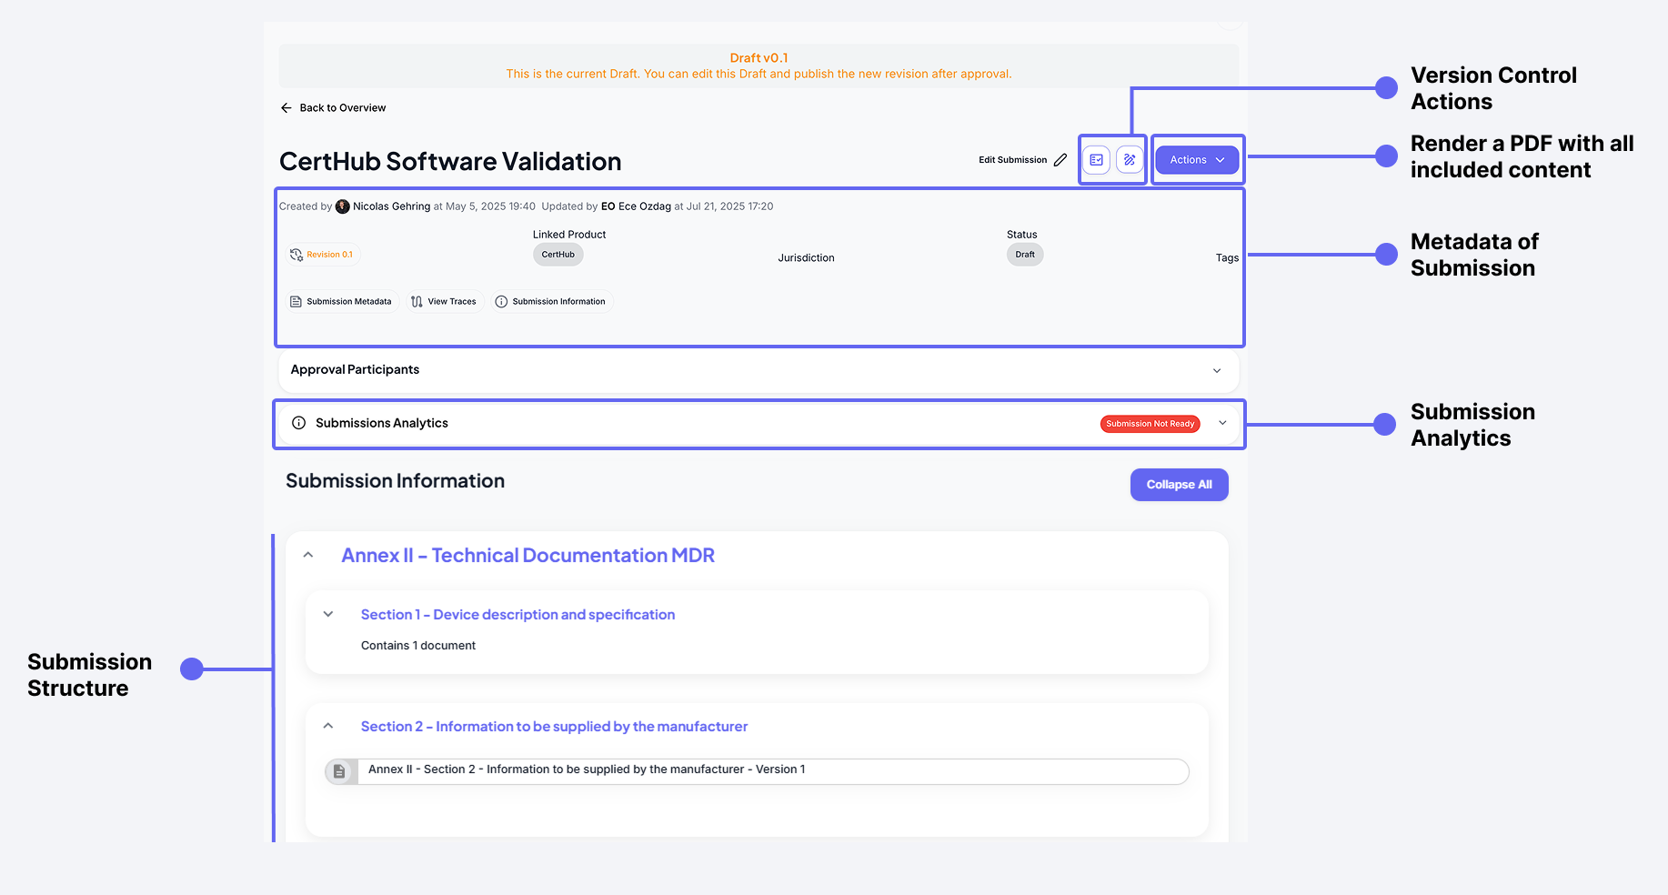Click the View Traces trace icon
The height and width of the screenshot is (895, 1668).
coord(416,300)
